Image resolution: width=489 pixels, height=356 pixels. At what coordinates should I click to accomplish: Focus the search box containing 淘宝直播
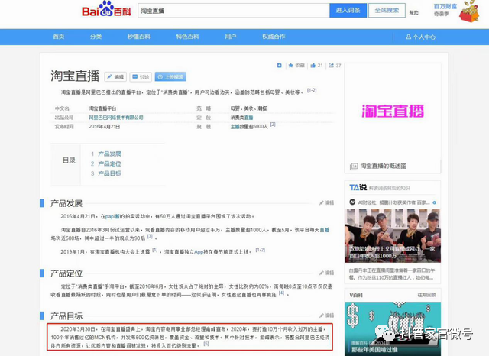coord(234,11)
